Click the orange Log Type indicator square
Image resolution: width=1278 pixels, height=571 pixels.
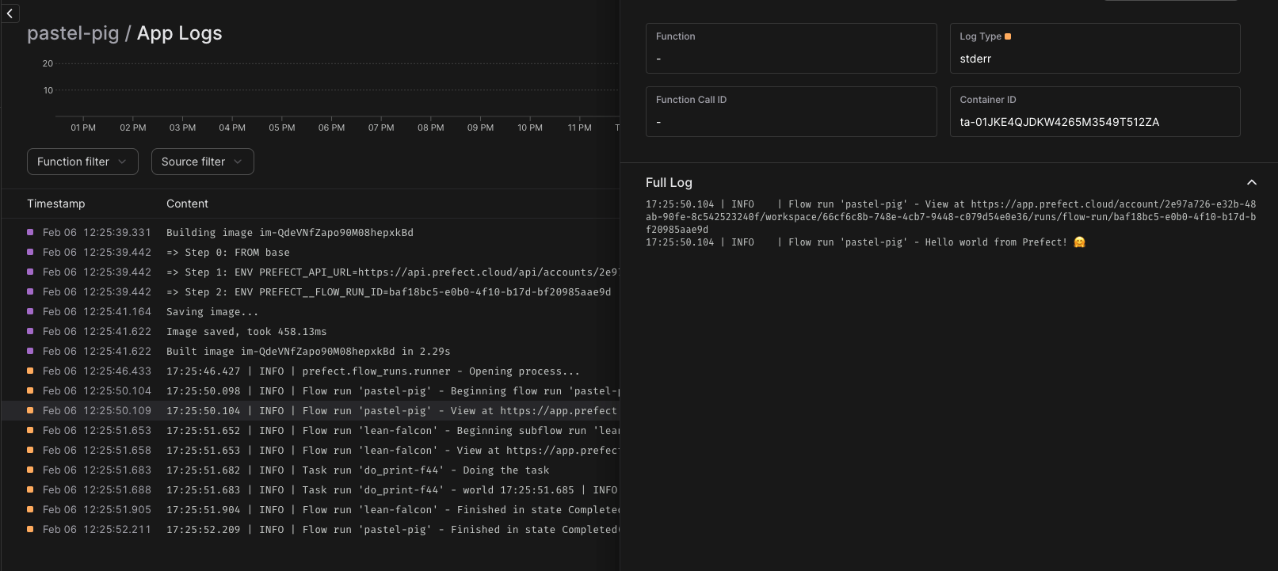point(1008,36)
